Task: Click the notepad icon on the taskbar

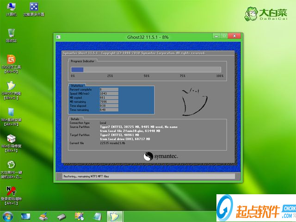Action: click(x=97, y=216)
